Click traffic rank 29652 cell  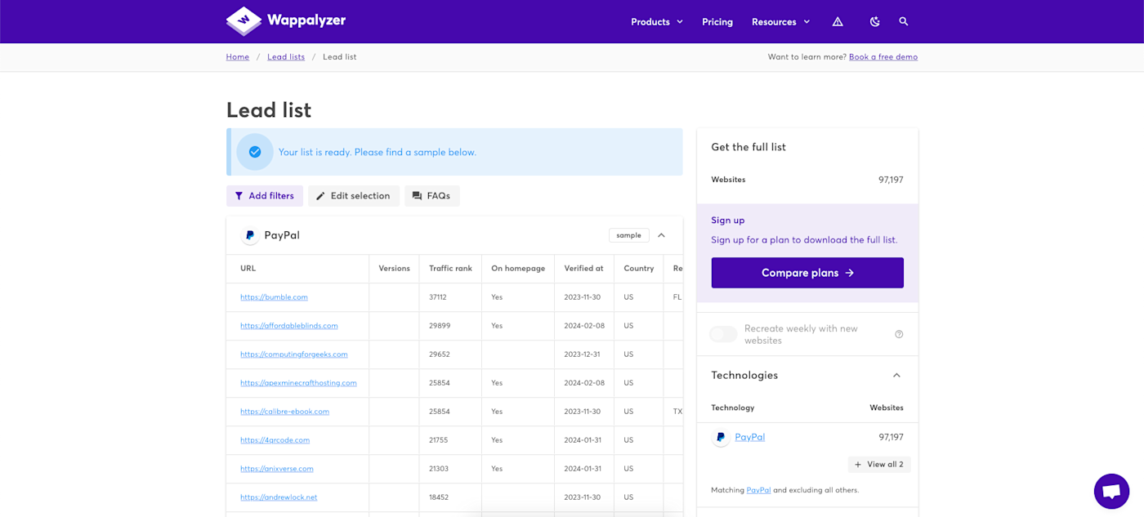point(450,354)
